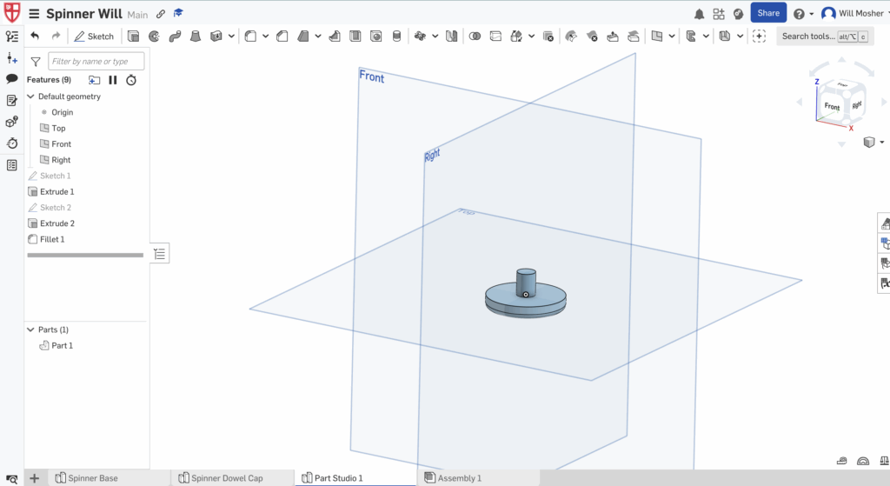
Task: Open the comments panel icon
Action: point(12,79)
